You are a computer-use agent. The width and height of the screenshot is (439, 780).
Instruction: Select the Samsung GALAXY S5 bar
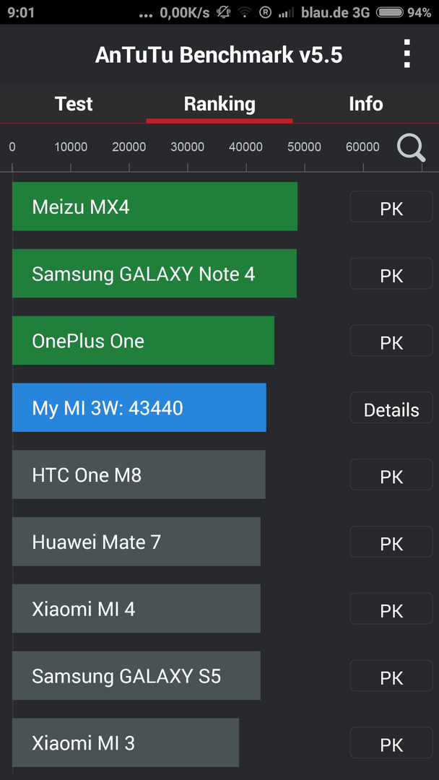(x=136, y=675)
